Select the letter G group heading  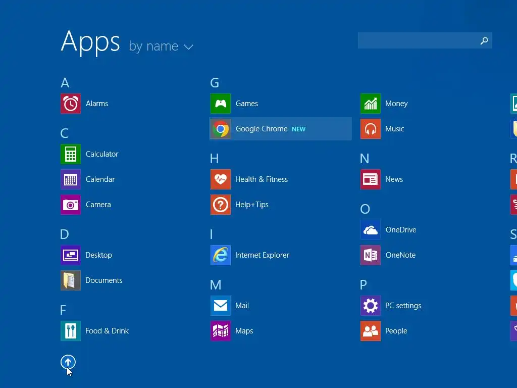215,83
